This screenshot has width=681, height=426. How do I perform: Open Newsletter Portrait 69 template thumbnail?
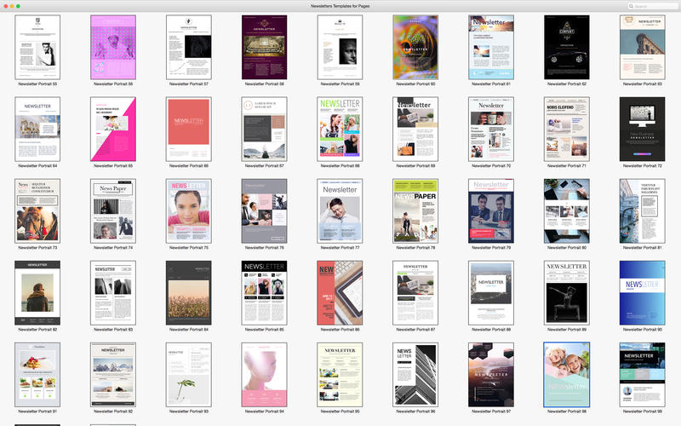point(415,130)
